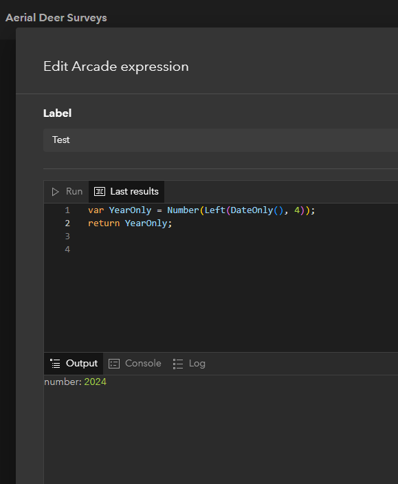Click the Console terminal icon
The image size is (398, 484).
coord(114,364)
